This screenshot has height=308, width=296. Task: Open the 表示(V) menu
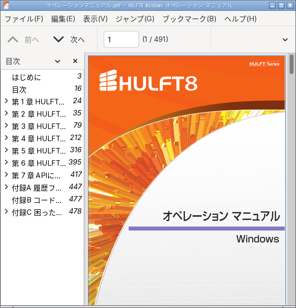(x=95, y=19)
